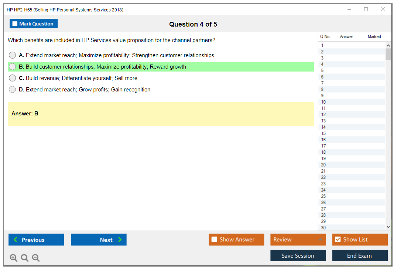The image size is (397, 271).
Task: Click Save Session button
Action: (x=298, y=256)
